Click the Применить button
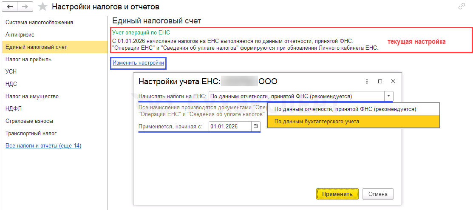The height and width of the screenshot is (210, 473). [x=337, y=194]
